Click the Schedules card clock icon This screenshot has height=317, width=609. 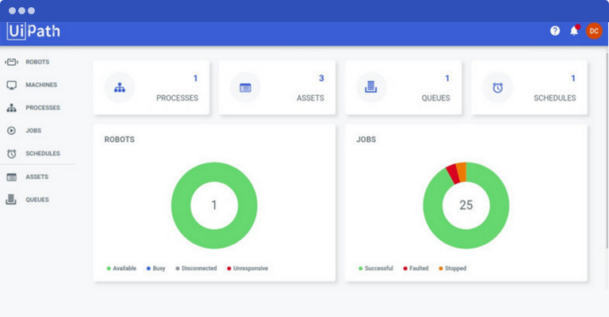(x=497, y=88)
